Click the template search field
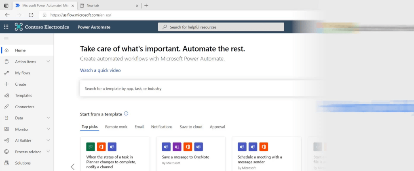Screen dimensions: 414x171 202,89
